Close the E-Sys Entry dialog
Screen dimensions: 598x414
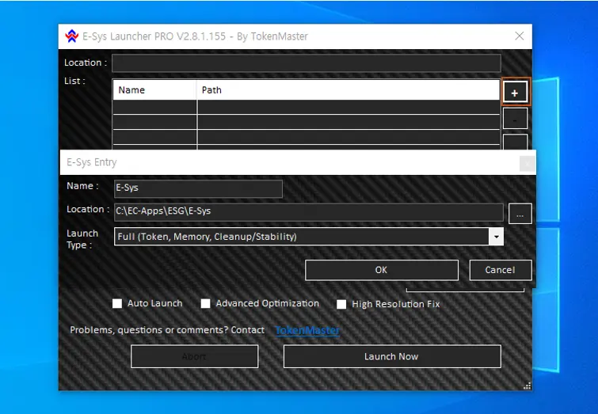pyautogui.click(x=527, y=164)
